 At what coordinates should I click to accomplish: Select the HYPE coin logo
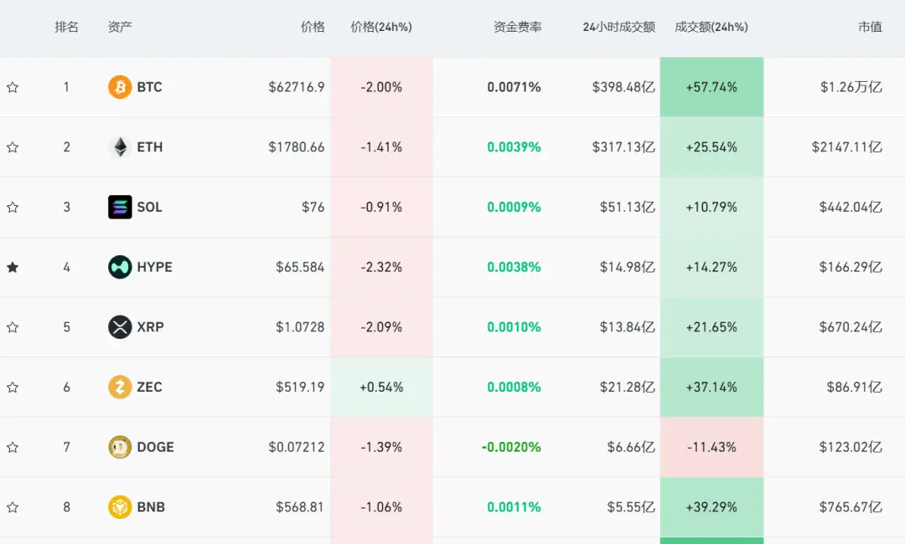point(120,267)
